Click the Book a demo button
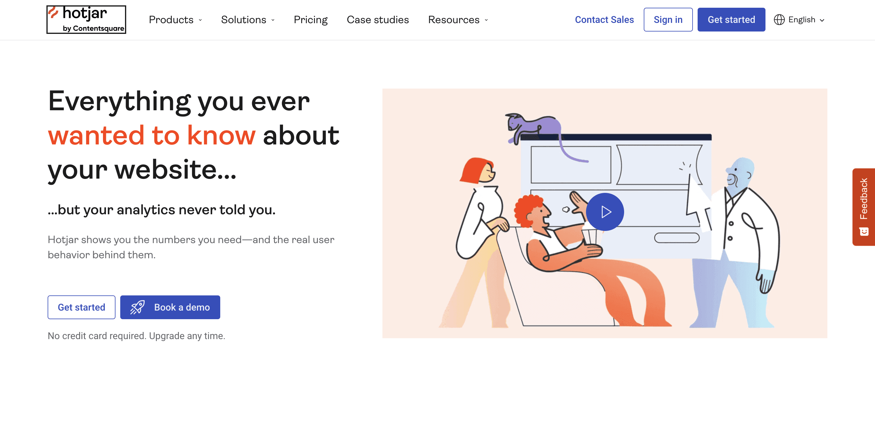The height and width of the screenshot is (444, 875). click(170, 307)
